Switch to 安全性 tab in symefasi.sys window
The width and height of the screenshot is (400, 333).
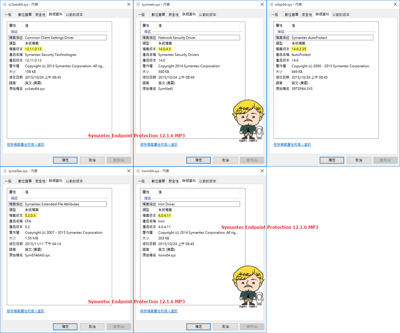pos(40,181)
